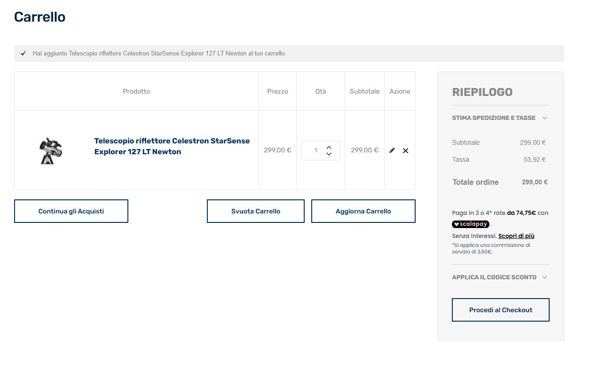This screenshot has height=371, width=599.
Task: Select the Tassa amount 53,92 €
Action: 535,159
